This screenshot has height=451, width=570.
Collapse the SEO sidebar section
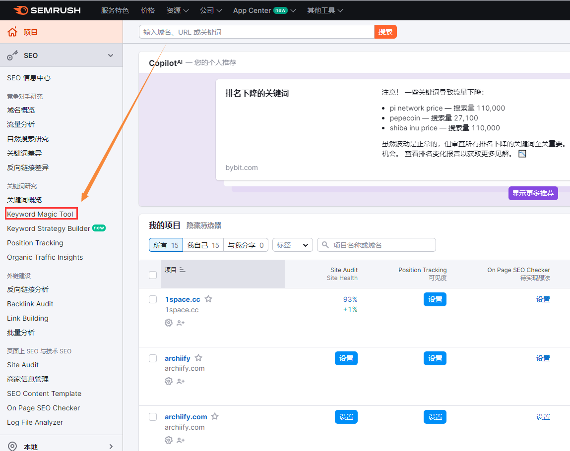tap(111, 56)
